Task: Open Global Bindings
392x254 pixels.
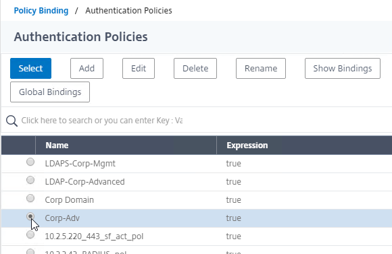Action: click(x=50, y=92)
